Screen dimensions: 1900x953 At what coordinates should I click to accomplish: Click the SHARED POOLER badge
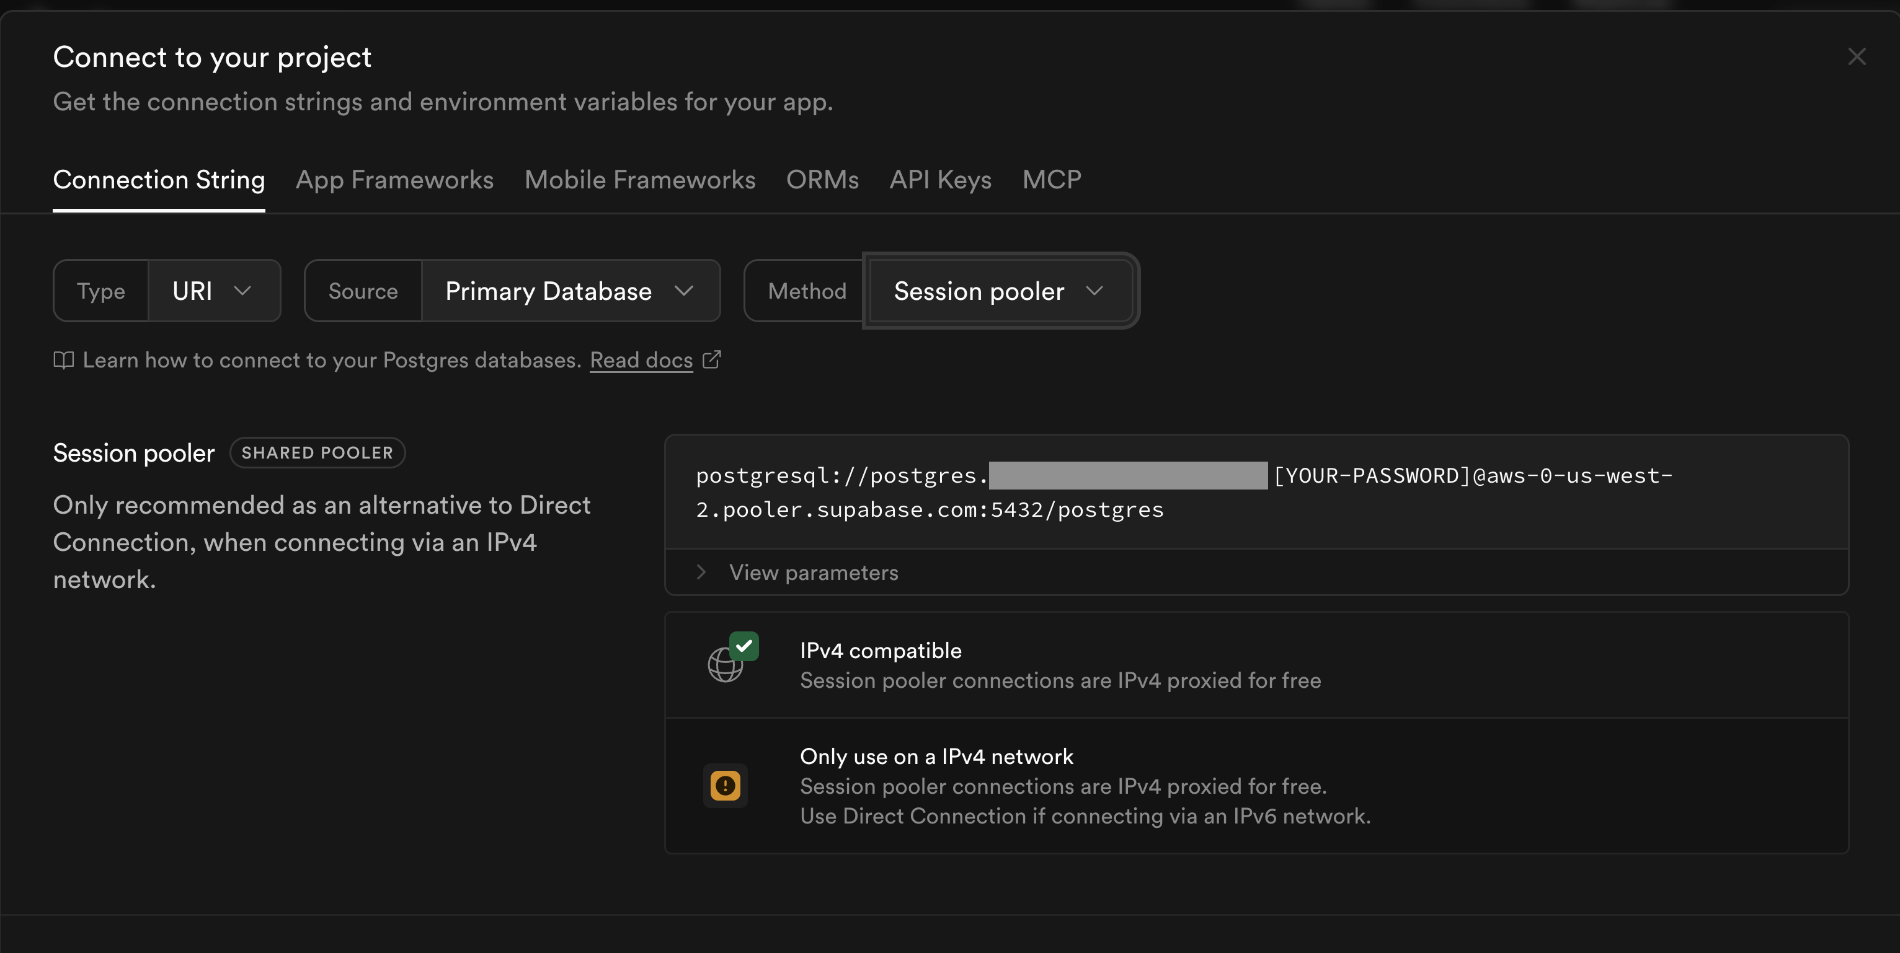pyautogui.click(x=317, y=452)
